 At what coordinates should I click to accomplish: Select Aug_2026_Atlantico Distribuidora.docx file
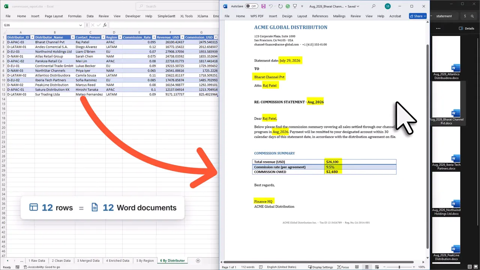coord(446,58)
